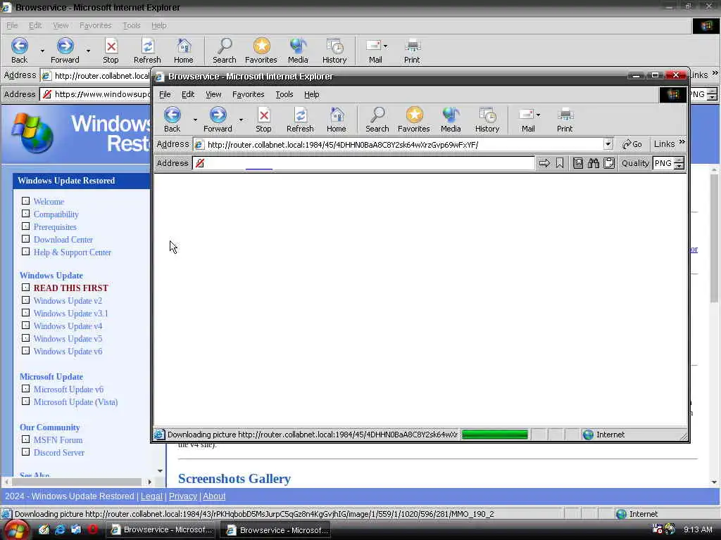Toggle the box beside Compatibility

tap(26, 214)
